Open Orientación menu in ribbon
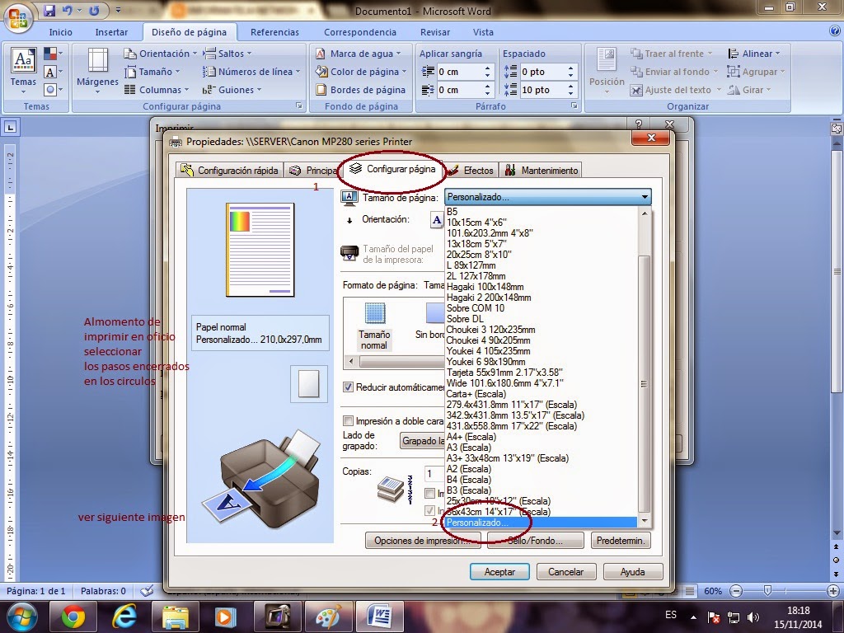Screen dimensions: 844x633 161,54
